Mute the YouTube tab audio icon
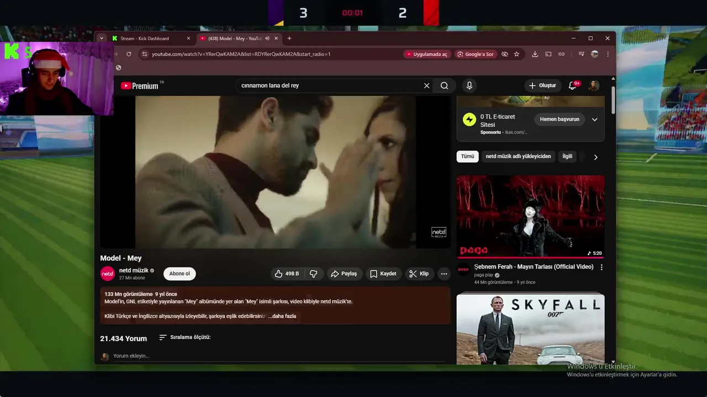Viewport: 707px width, 397px height. [x=267, y=39]
